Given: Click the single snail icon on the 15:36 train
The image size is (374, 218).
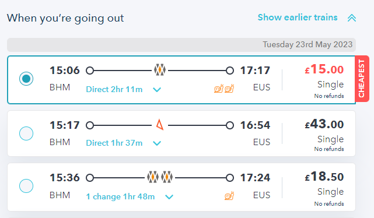Looking at the screenshot, I should [229, 196].
